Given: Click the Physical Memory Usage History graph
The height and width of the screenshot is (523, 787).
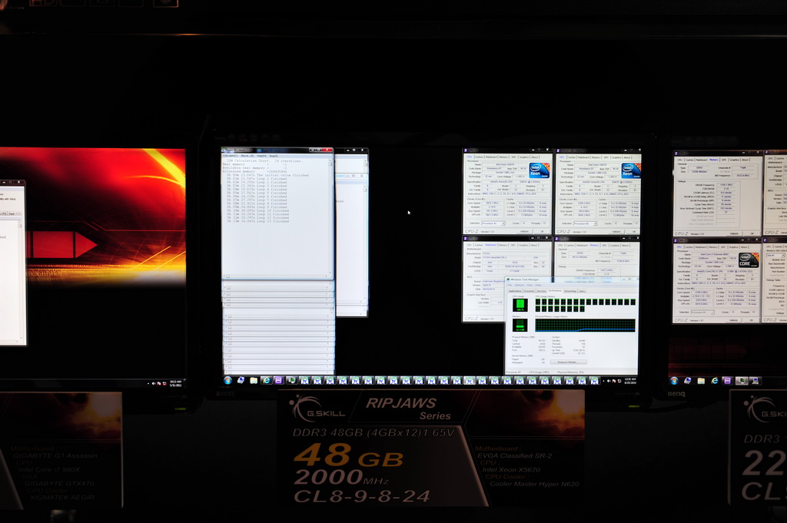Looking at the screenshot, I should coord(585,325).
